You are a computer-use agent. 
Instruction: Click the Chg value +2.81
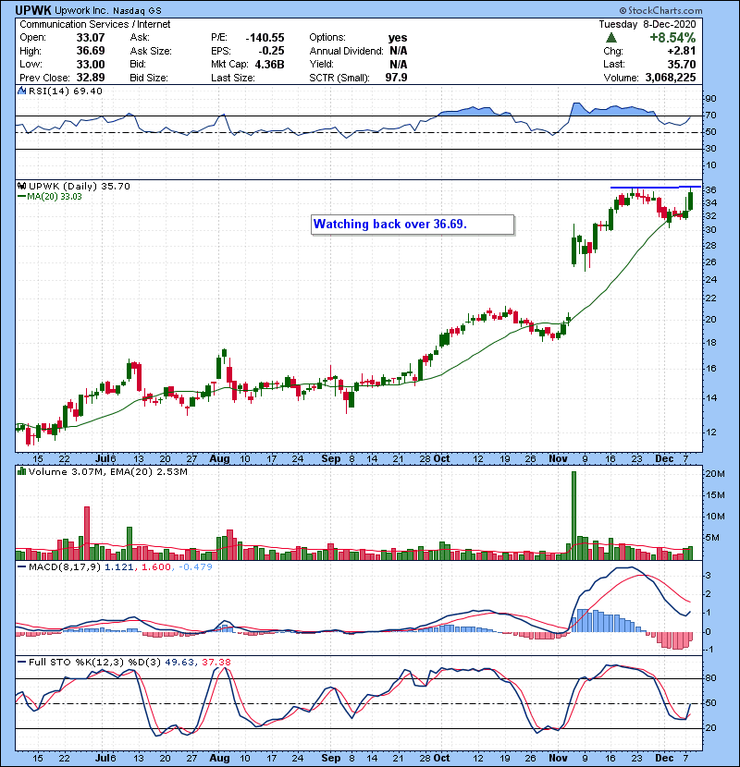point(681,51)
